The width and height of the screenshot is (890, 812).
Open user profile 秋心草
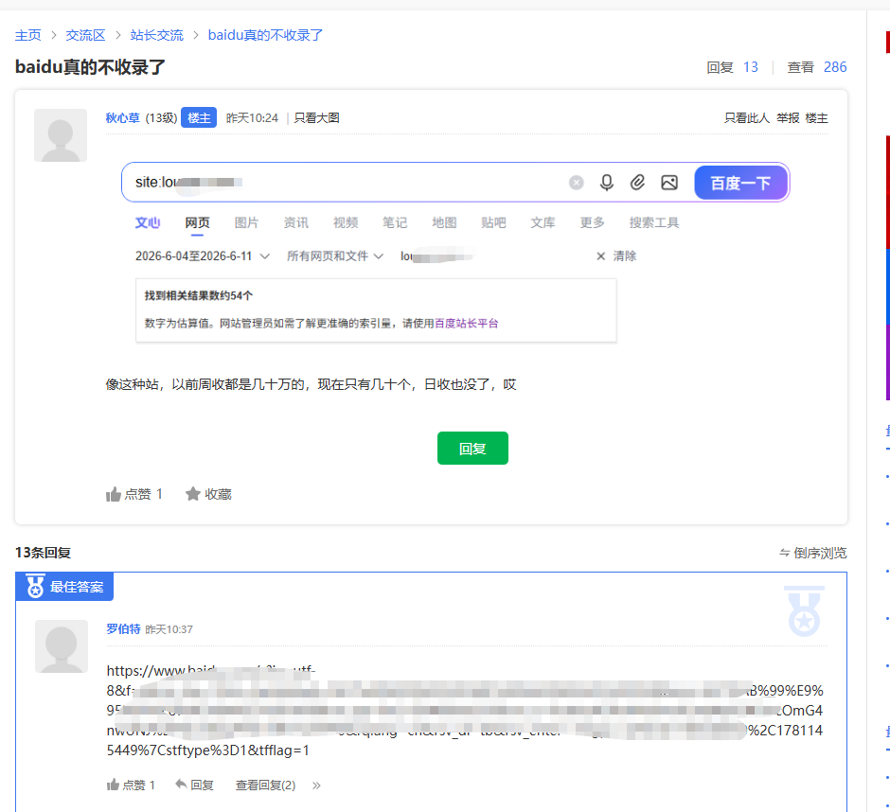[x=122, y=118]
